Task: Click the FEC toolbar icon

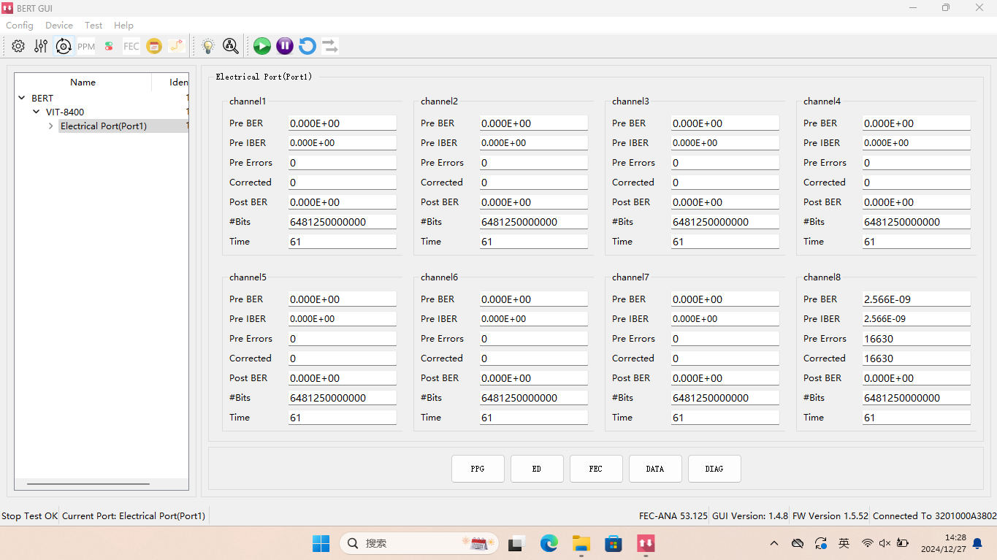Action: pos(131,46)
